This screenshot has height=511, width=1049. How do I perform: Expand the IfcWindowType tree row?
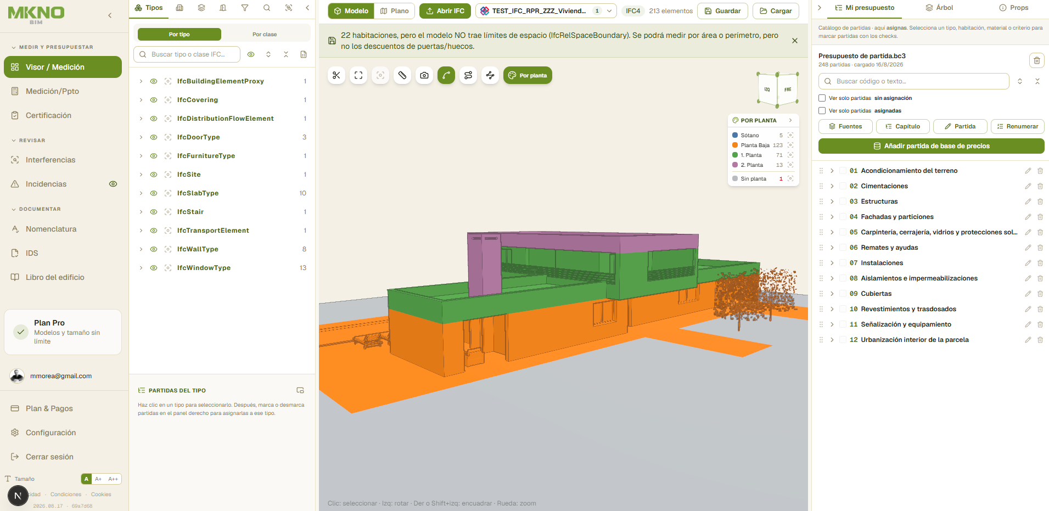pos(141,268)
